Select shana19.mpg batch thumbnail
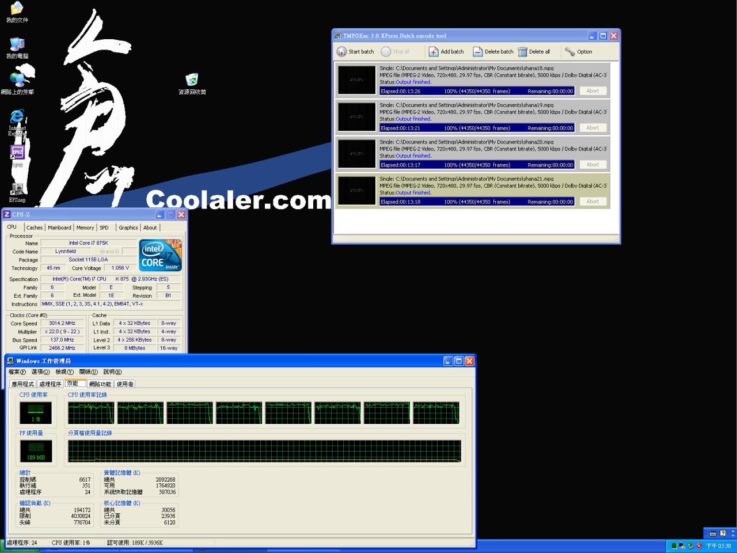This screenshot has width=737, height=553. 357,117
